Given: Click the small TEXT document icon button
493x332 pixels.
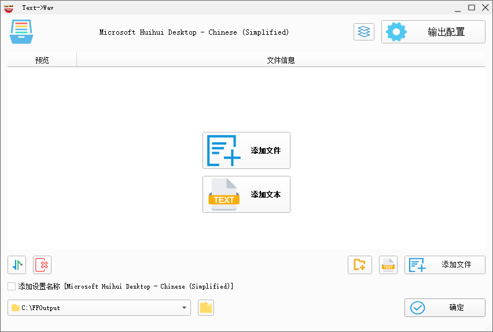Looking at the screenshot, I should tap(388, 265).
